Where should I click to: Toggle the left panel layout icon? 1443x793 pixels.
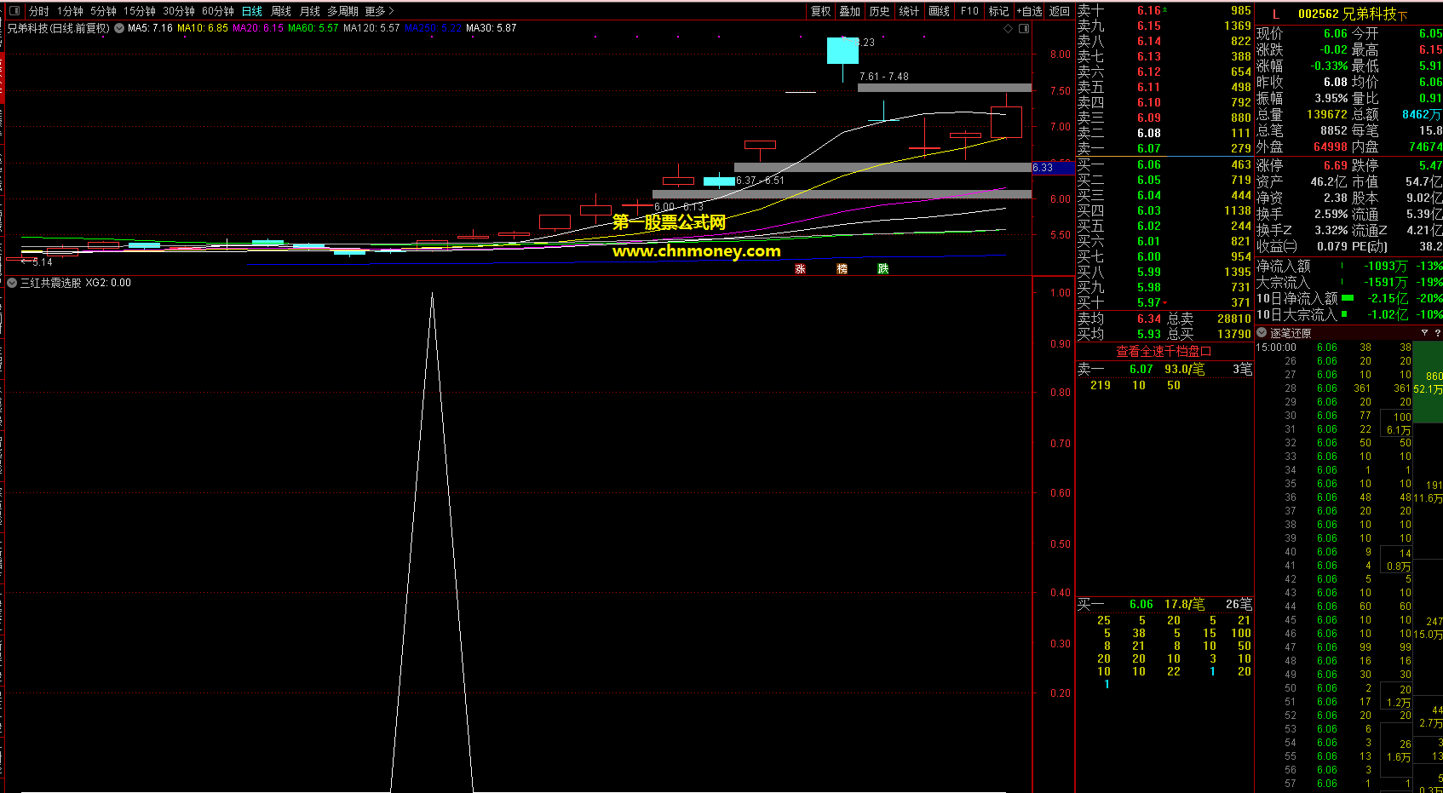point(14,11)
